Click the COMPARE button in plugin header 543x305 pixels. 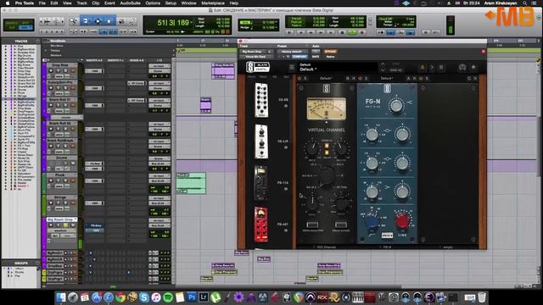coord(299,57)
